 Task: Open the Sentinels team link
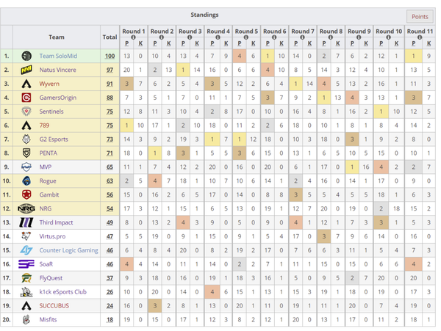pos(51,112)
